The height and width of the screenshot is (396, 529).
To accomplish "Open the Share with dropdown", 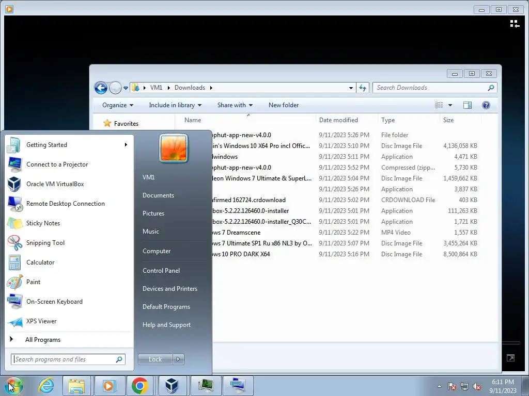I will point(235,105).
